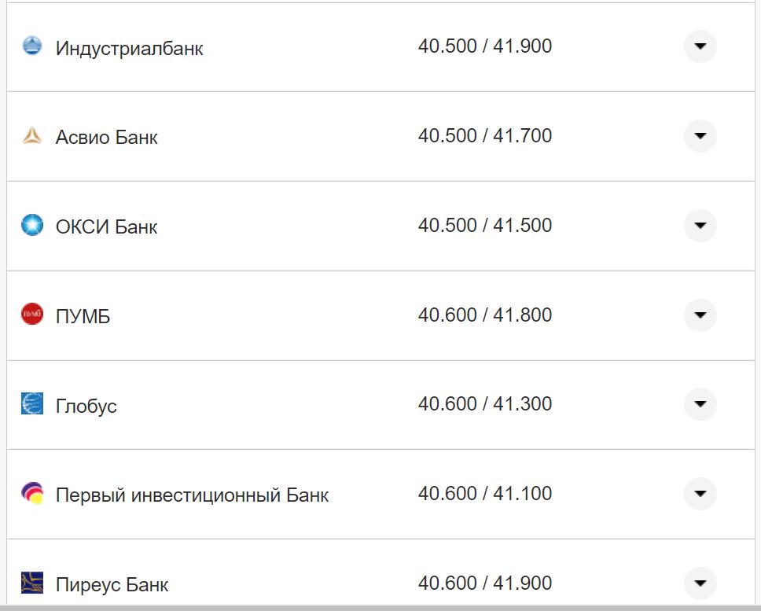Open the Глобус rate dropdown arrow
This screenshot has height=611, width=761.
pyautogui.click(x=699, y=405)
